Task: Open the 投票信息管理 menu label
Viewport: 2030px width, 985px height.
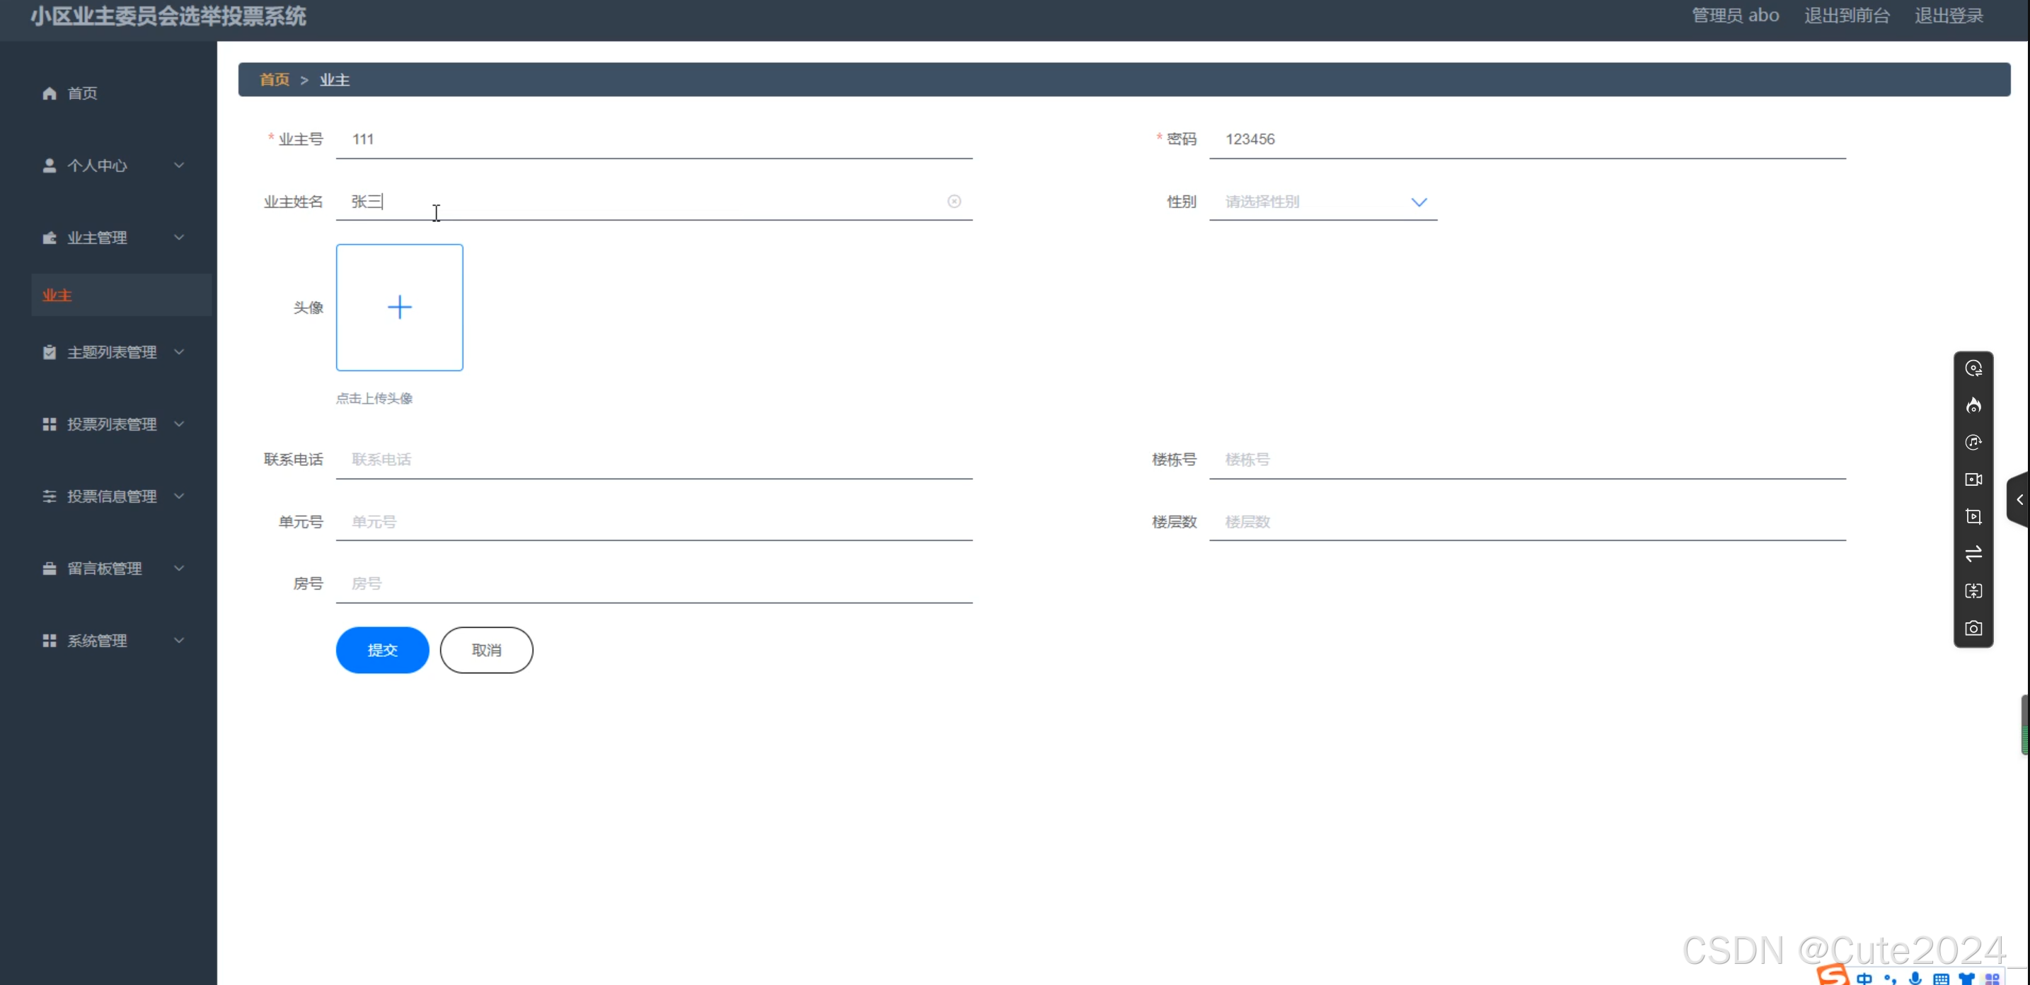Action: (112, 496)
